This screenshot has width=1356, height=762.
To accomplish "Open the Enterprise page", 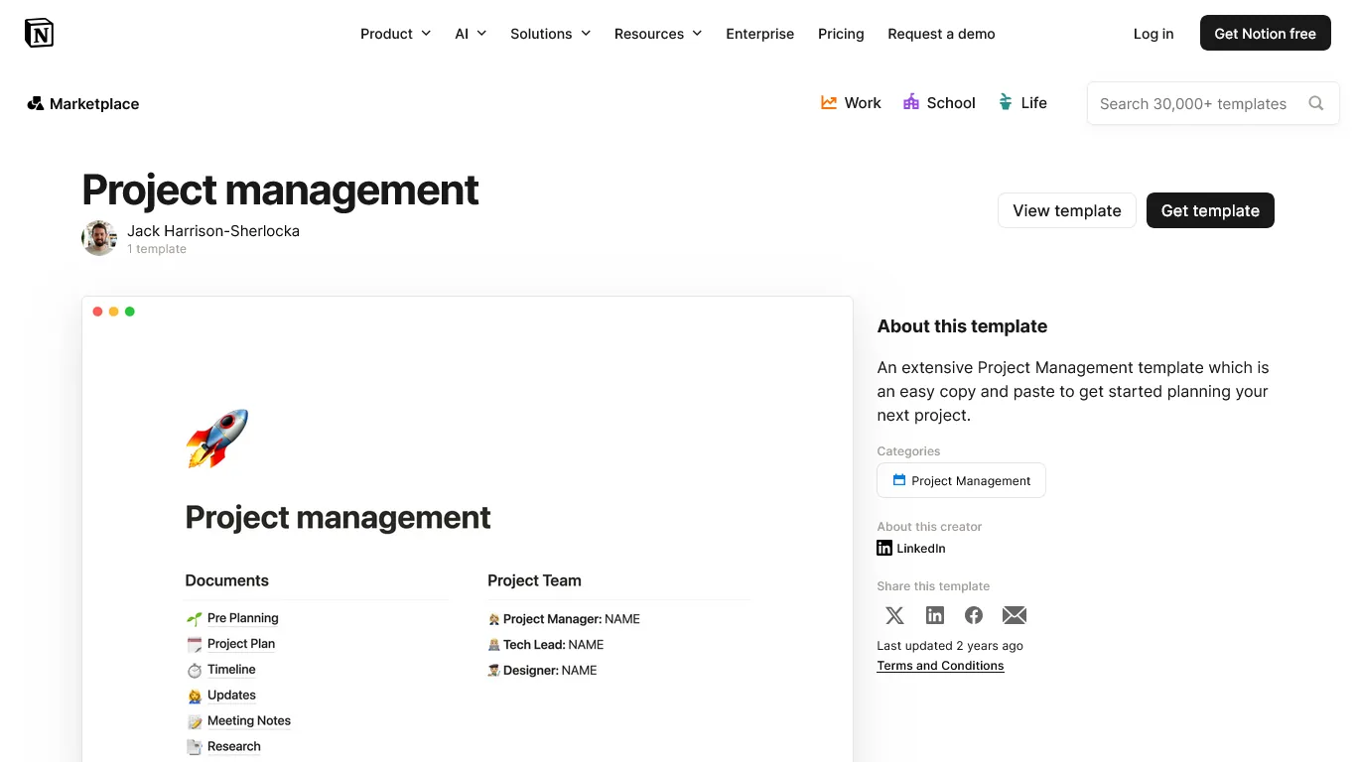I will click(x=760, y=34).
